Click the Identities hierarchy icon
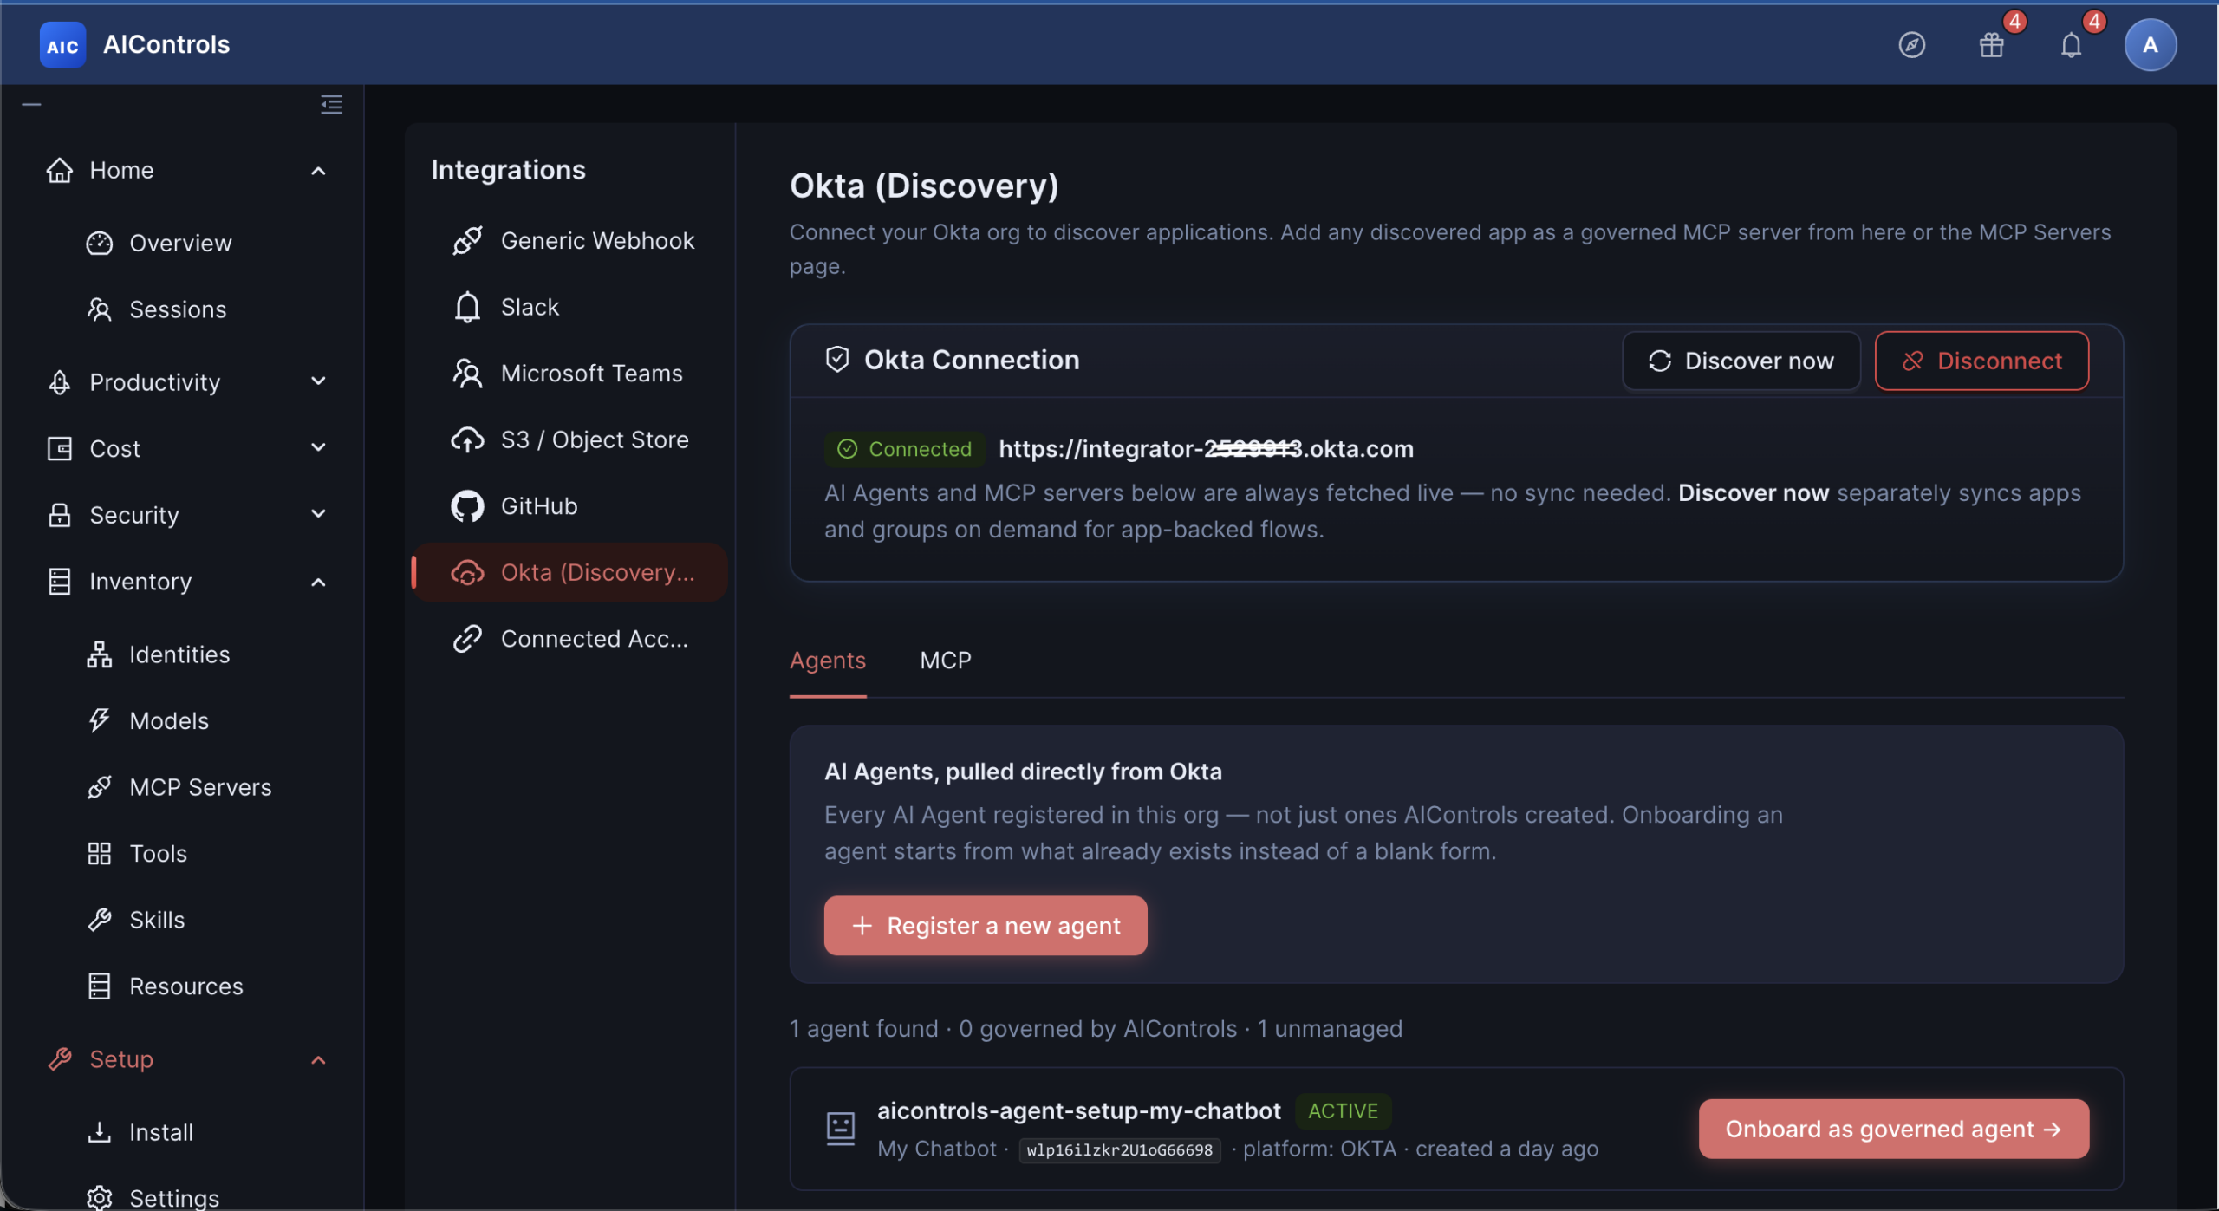 tap(99, 654)
